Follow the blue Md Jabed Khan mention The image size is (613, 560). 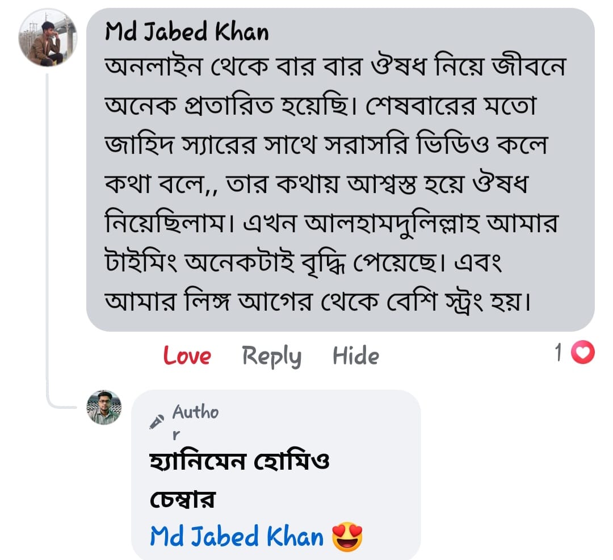click(x=237, y=536)
